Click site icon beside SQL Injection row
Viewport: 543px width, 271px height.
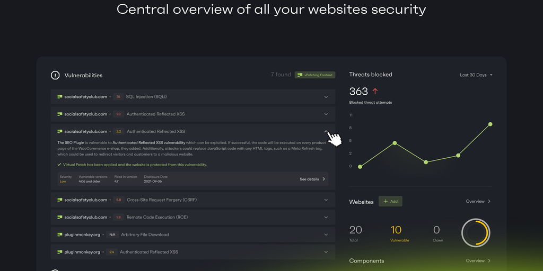tap(60, 97)
